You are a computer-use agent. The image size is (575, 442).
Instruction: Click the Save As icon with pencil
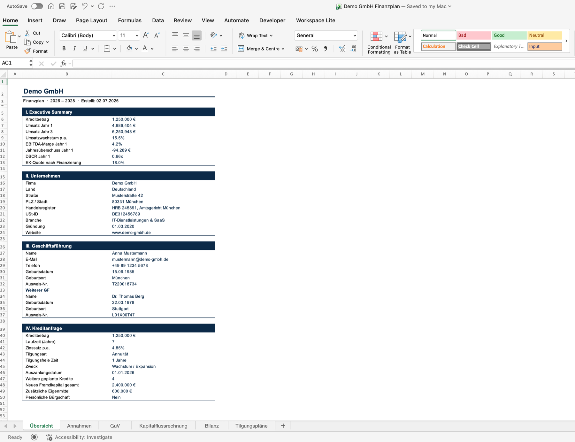click(73, 6)
